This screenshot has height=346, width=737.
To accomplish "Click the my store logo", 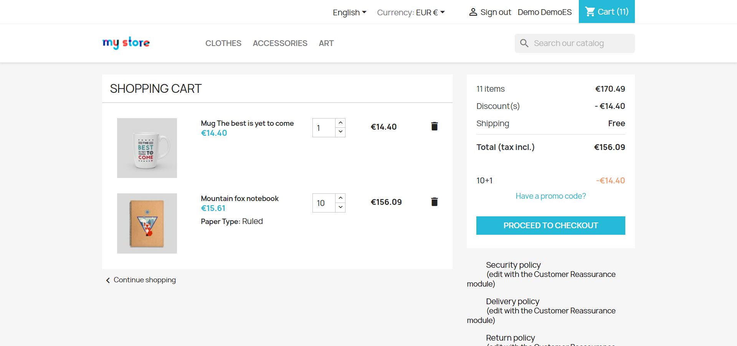I will coord(126,43).
